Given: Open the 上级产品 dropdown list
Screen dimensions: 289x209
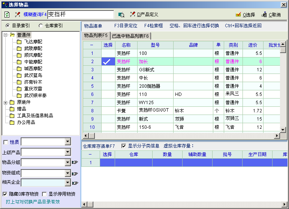Looking at the screenshot, I should [67, 152].
